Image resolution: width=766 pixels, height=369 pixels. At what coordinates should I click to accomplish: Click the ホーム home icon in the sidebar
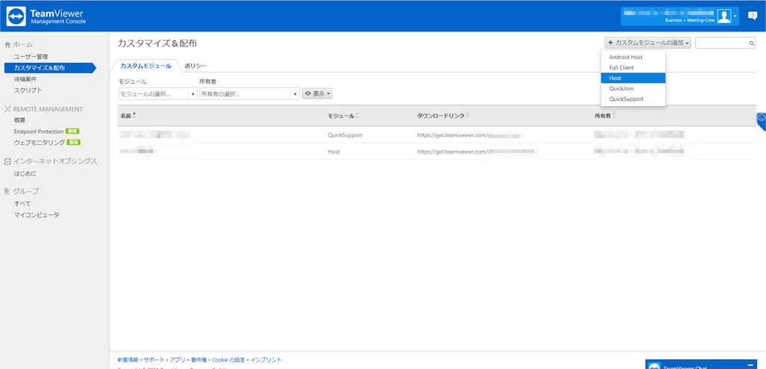coord(7,45)
